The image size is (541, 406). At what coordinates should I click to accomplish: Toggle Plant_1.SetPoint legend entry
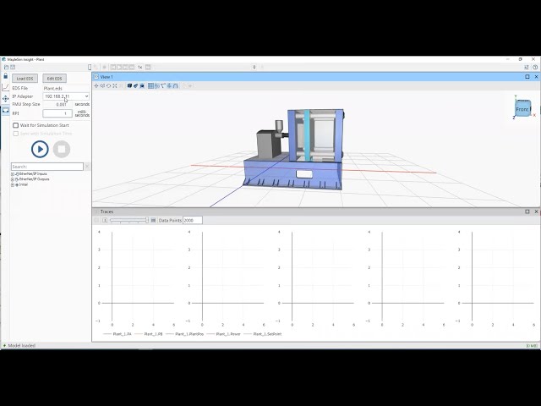(x=263, y=334)
